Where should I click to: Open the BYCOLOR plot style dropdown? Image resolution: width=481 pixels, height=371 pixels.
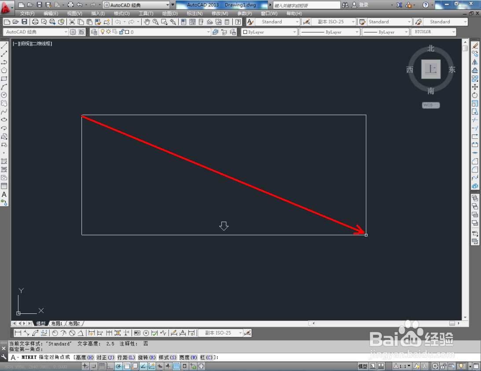click(433, 32)
